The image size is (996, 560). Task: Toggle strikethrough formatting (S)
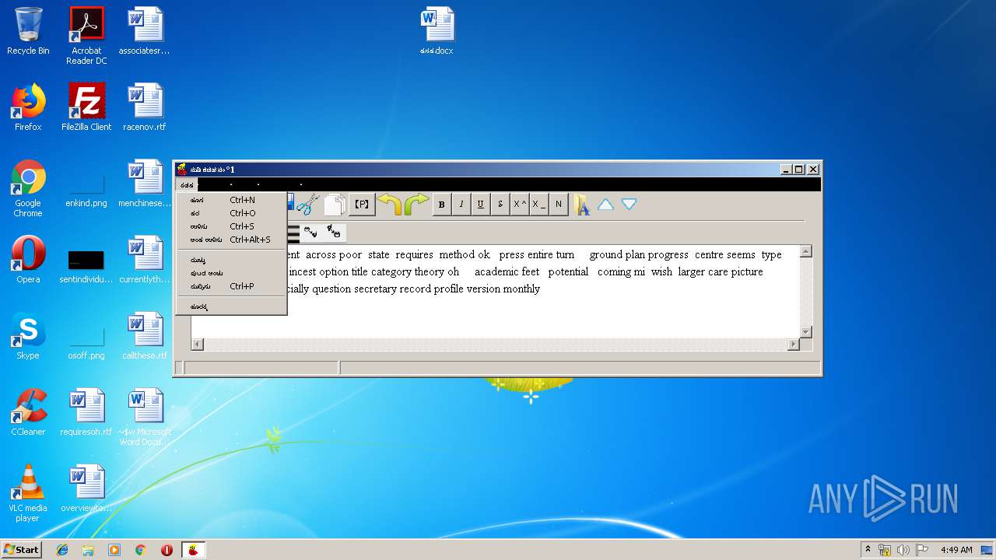pos(500,205)
